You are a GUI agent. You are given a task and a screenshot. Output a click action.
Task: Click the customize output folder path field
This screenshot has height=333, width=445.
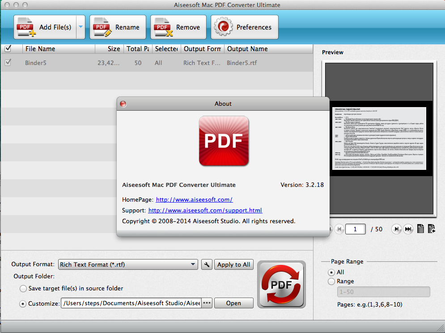pyautogui.click(x=131, y=303)
